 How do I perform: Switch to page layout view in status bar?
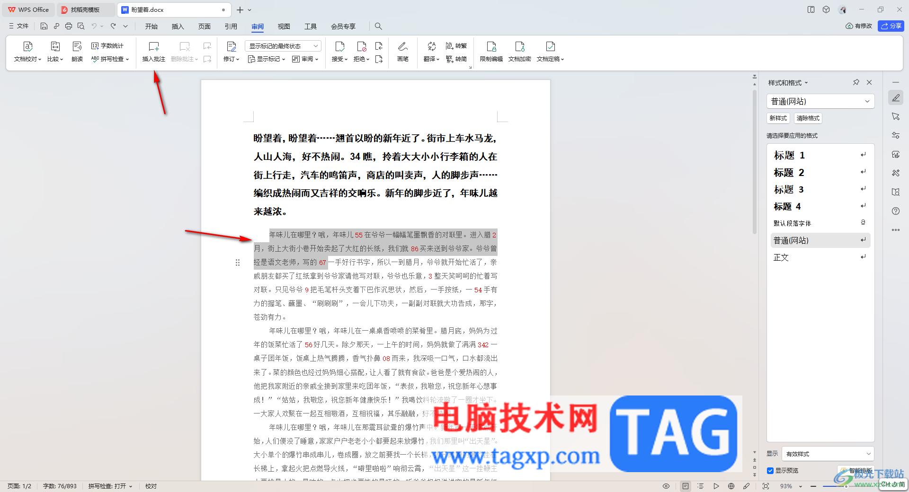tap(686, 486)
